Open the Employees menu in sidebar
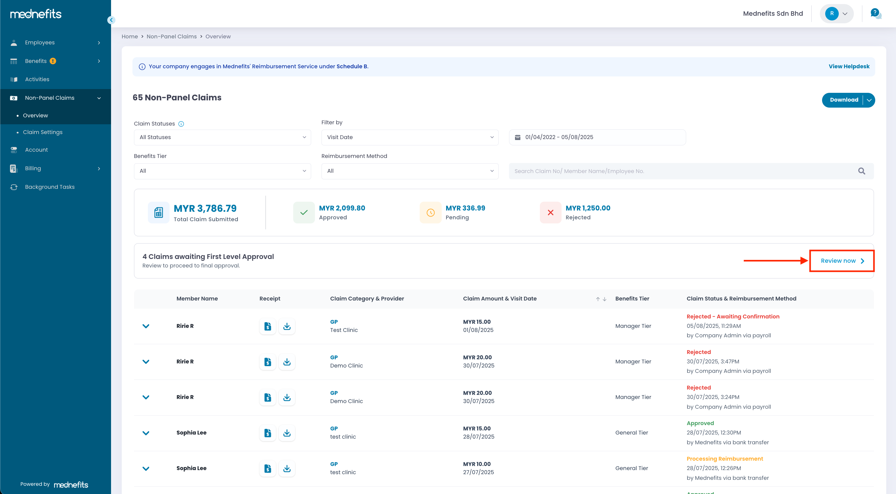The image size is (896, 494). click(56, 42)
